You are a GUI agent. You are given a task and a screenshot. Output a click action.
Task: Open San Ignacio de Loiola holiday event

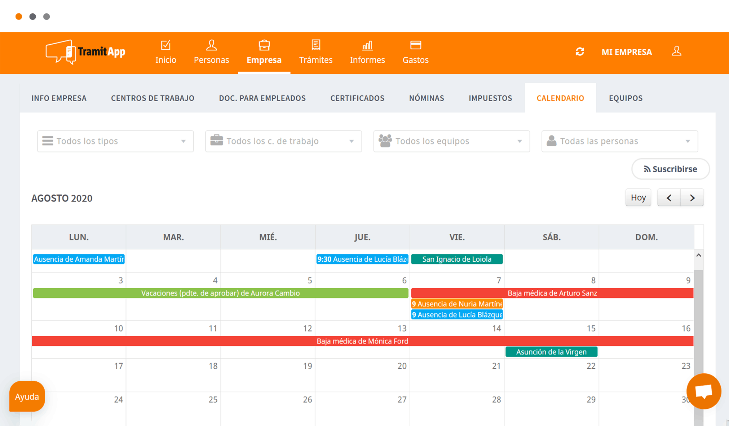457,259
